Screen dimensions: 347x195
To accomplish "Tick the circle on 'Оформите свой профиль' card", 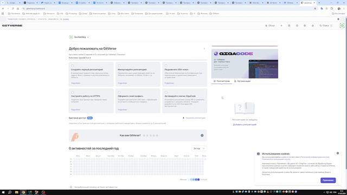I will click(x=119, y=93).
